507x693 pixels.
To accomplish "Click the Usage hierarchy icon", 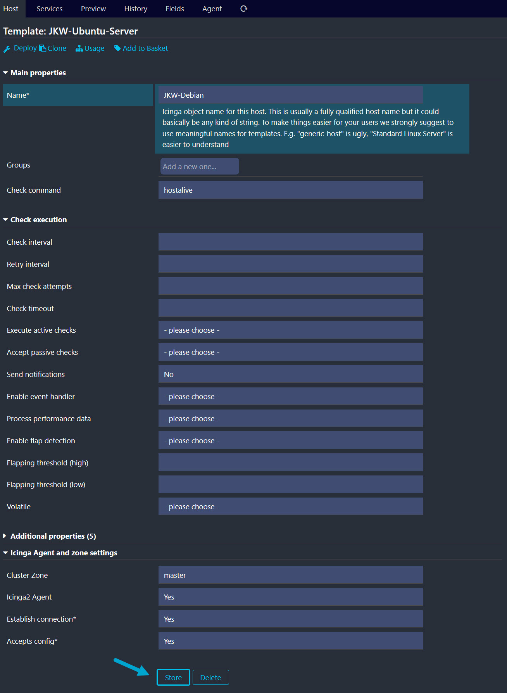I will point(79,48).
